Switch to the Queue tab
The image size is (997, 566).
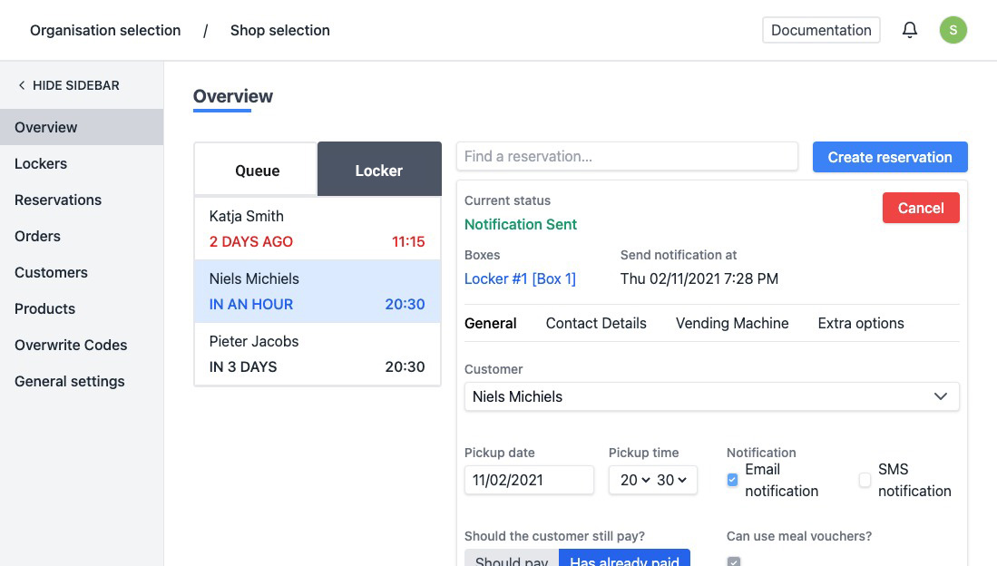257,170
